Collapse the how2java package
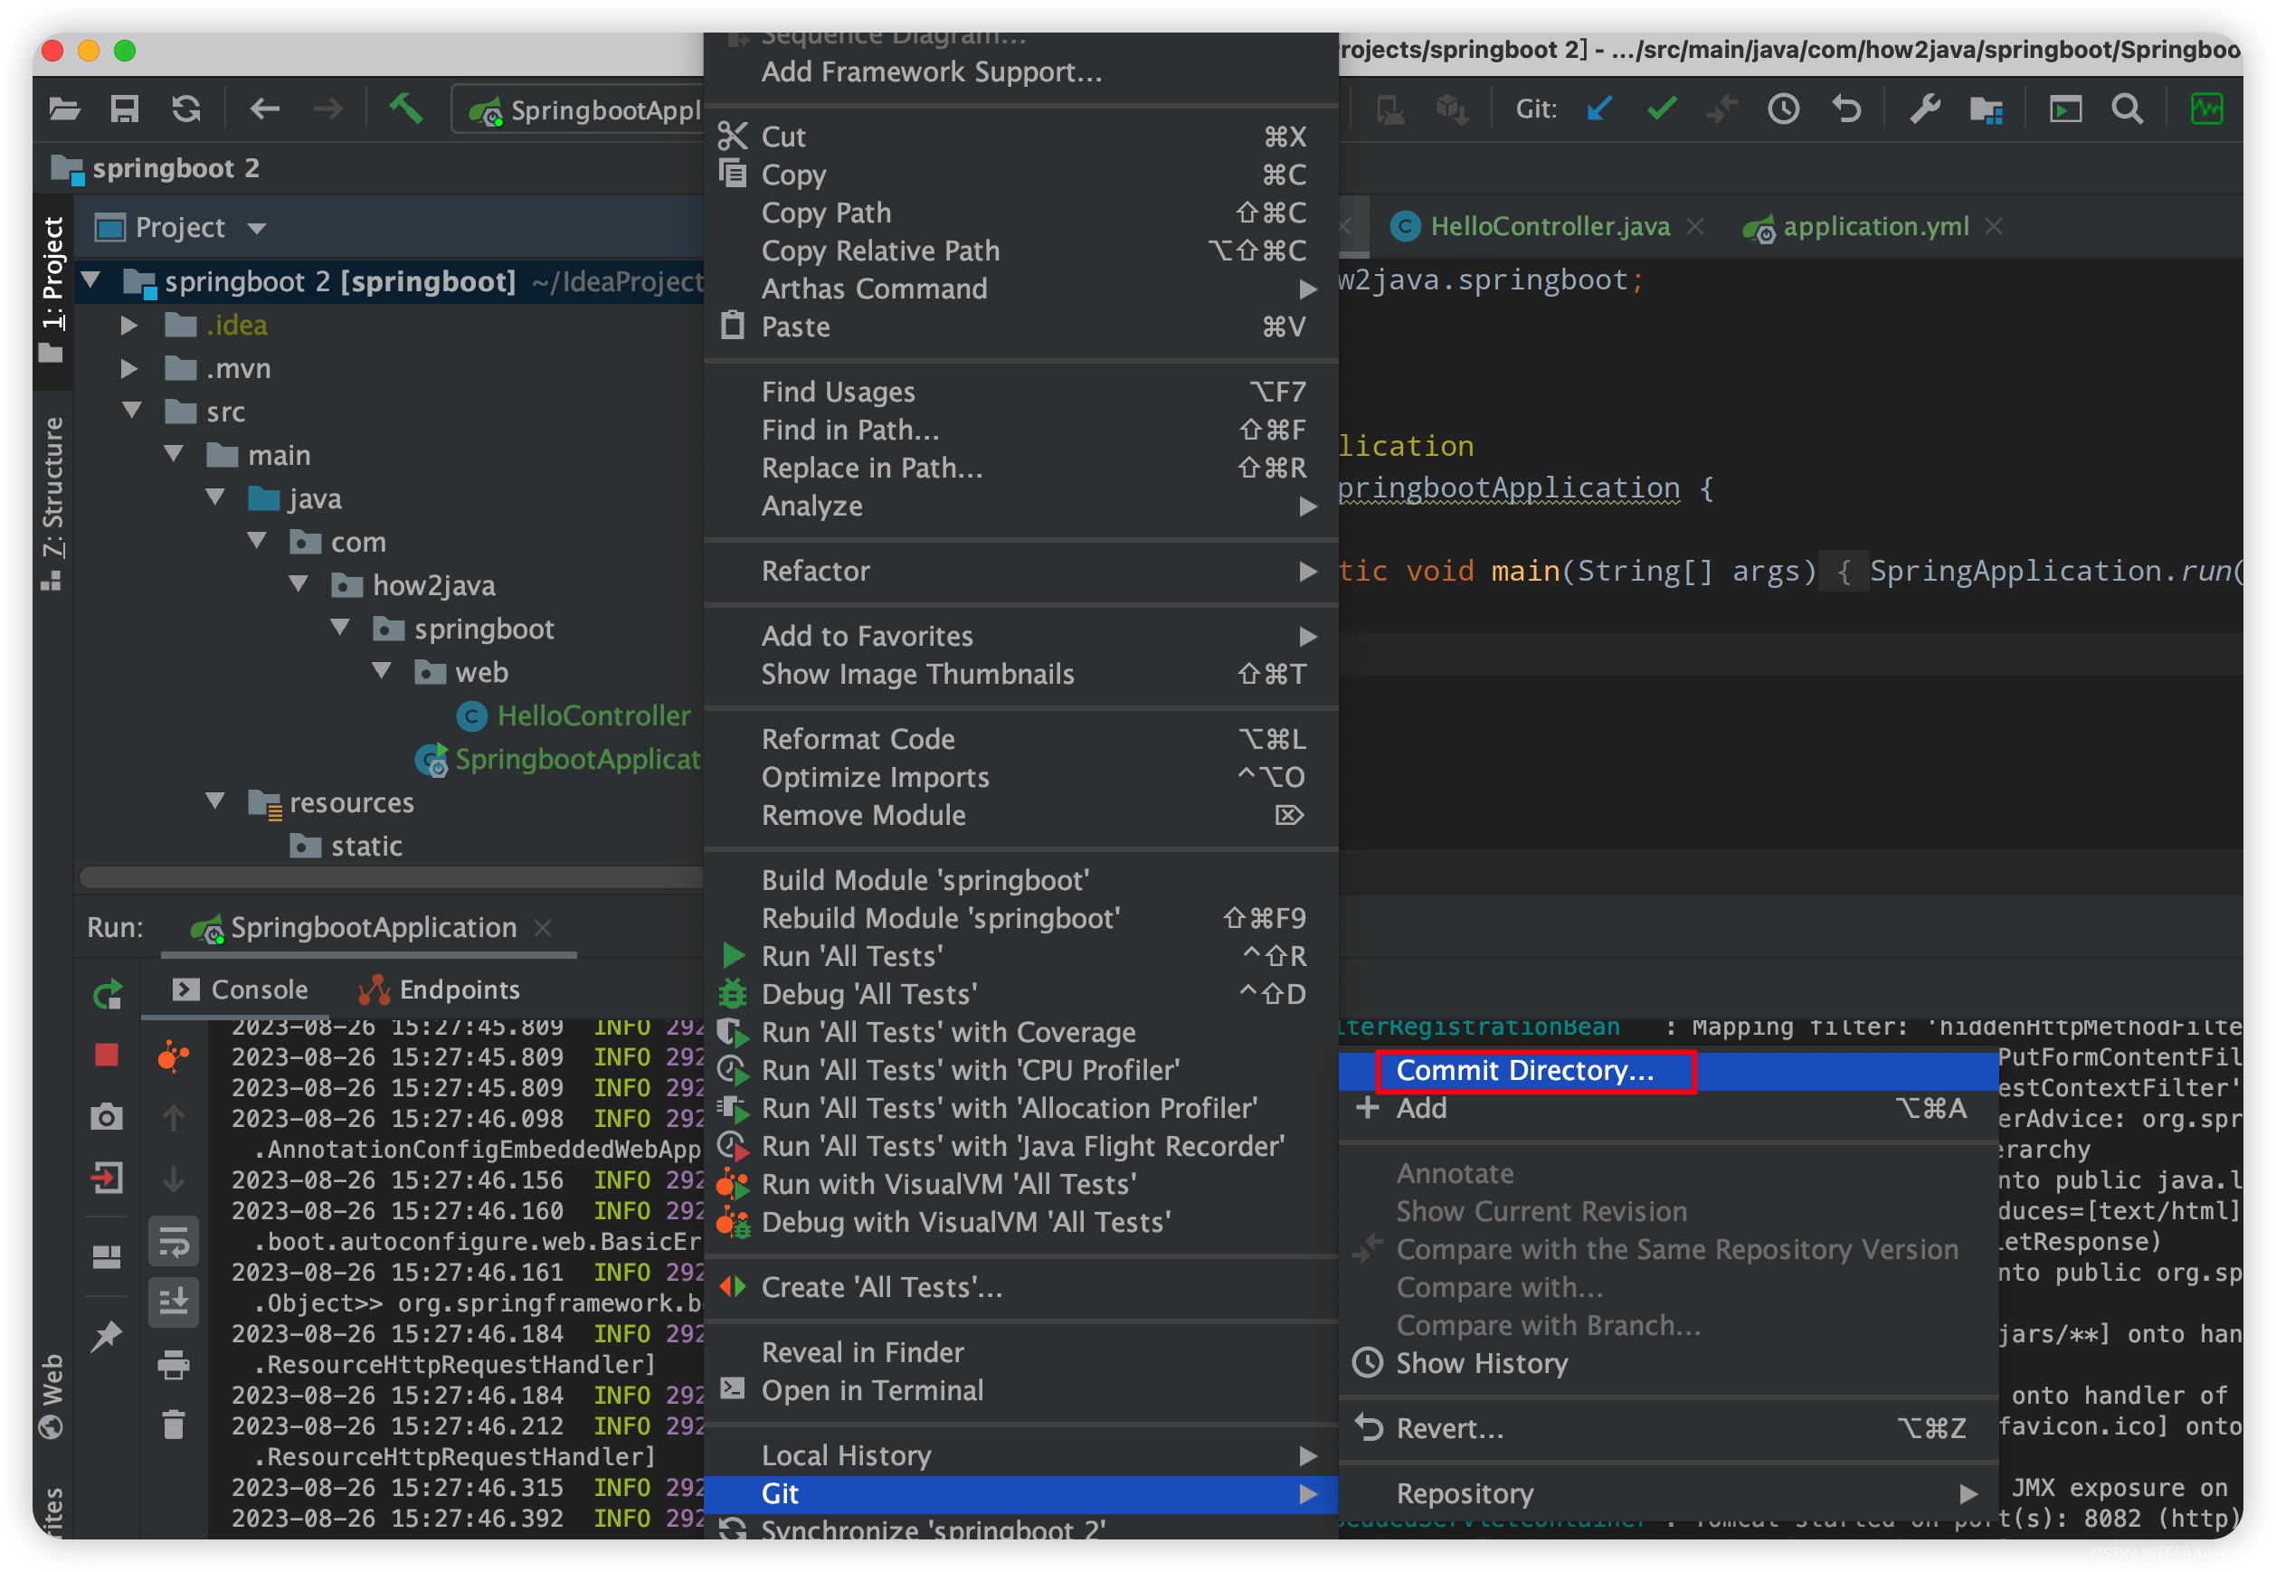Screen dimensions: 2276x1572 coord(299,584)
